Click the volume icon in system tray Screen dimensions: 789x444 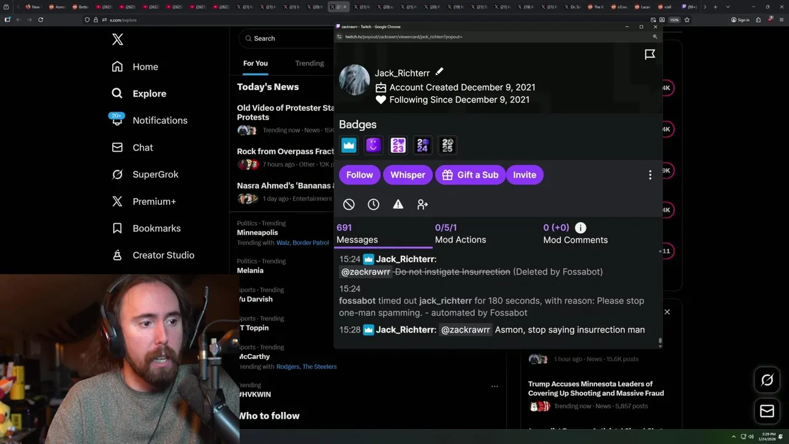[751, 437]
